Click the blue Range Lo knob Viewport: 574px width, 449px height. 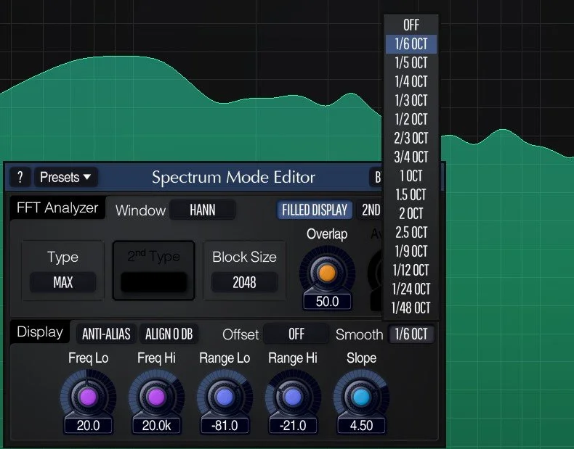[225, 397]
